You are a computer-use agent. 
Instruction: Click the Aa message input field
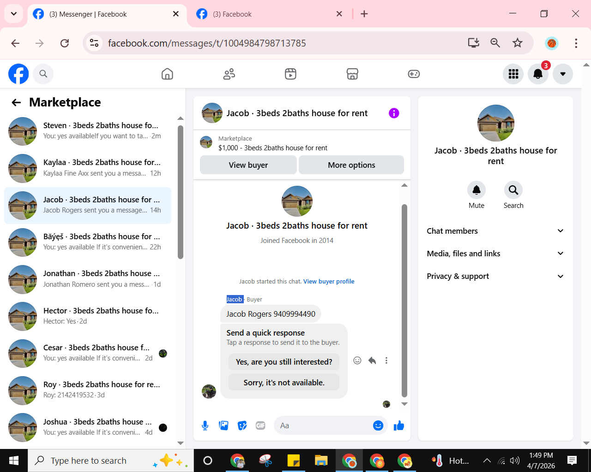(323, 425)
